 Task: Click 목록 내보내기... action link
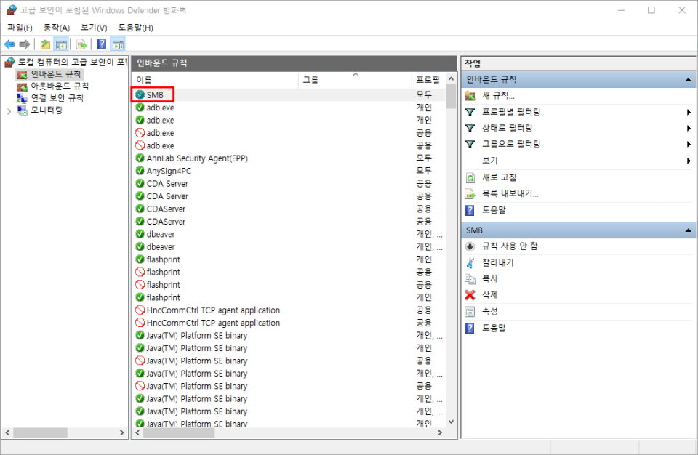coord(510,193)
